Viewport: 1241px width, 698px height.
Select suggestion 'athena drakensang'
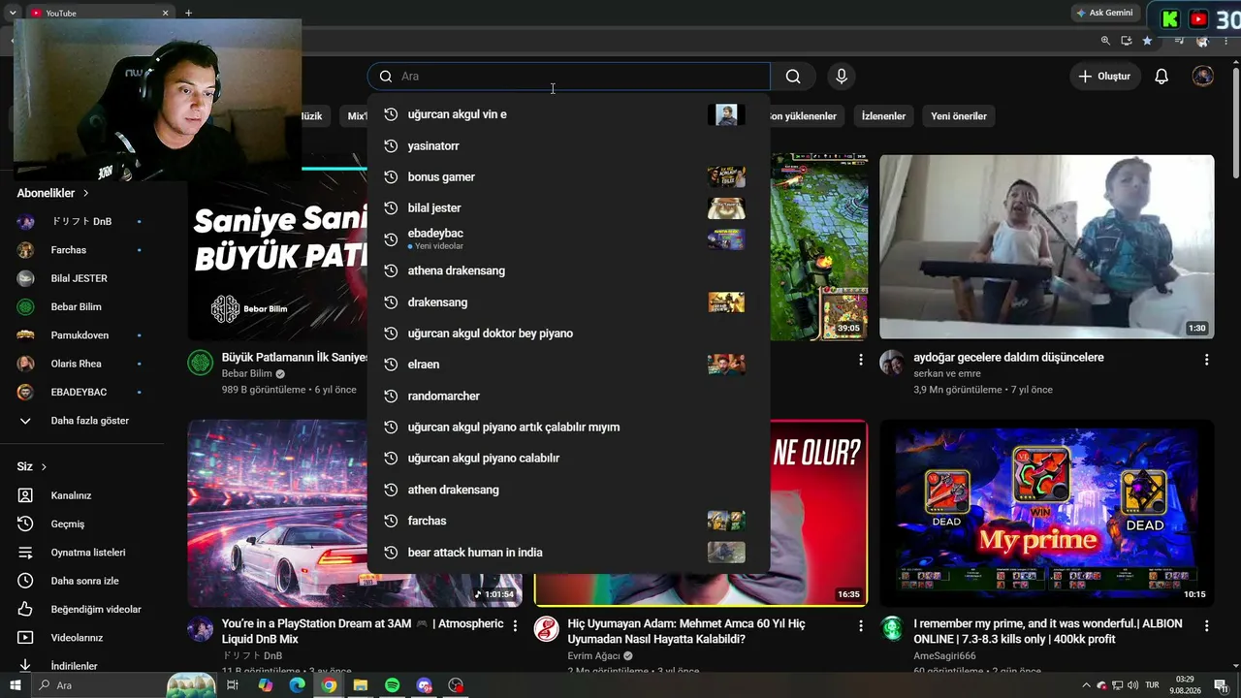[x=568, y=270]
